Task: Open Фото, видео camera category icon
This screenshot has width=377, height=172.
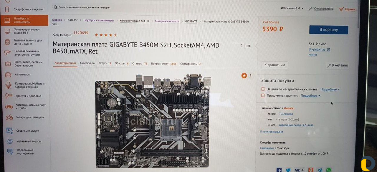Action: point(8,64)
